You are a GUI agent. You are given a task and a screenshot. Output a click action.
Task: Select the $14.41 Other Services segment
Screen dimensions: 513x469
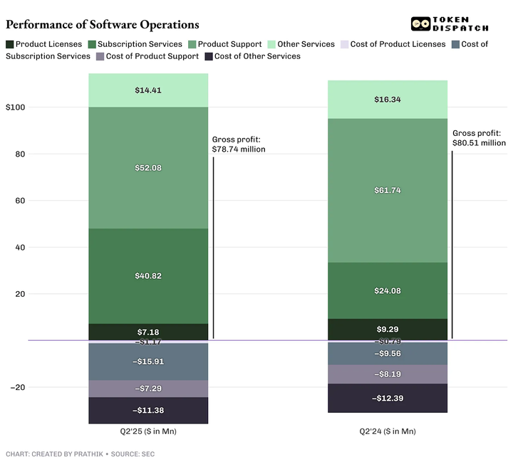point(148,90)
